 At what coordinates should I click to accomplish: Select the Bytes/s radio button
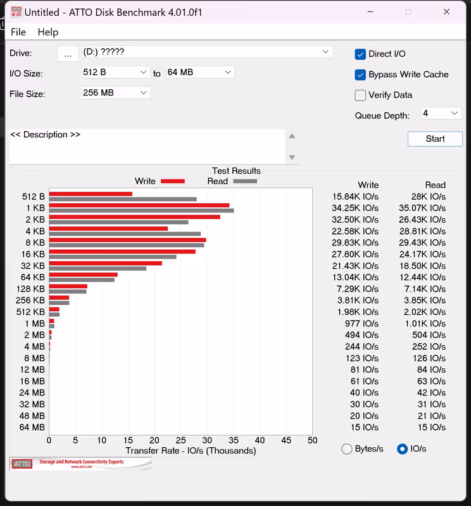coord(347,449)
